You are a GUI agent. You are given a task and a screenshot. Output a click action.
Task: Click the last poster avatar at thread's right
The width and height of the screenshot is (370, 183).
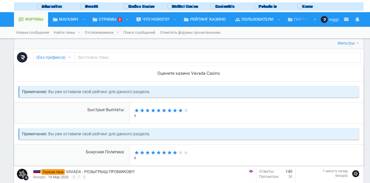[x=356, y=174]
